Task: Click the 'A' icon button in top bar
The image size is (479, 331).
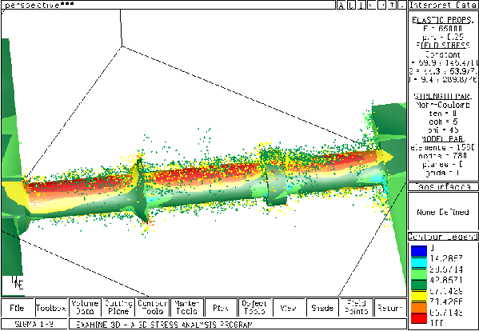Action: pyautogui.click(x=341, y=5)
